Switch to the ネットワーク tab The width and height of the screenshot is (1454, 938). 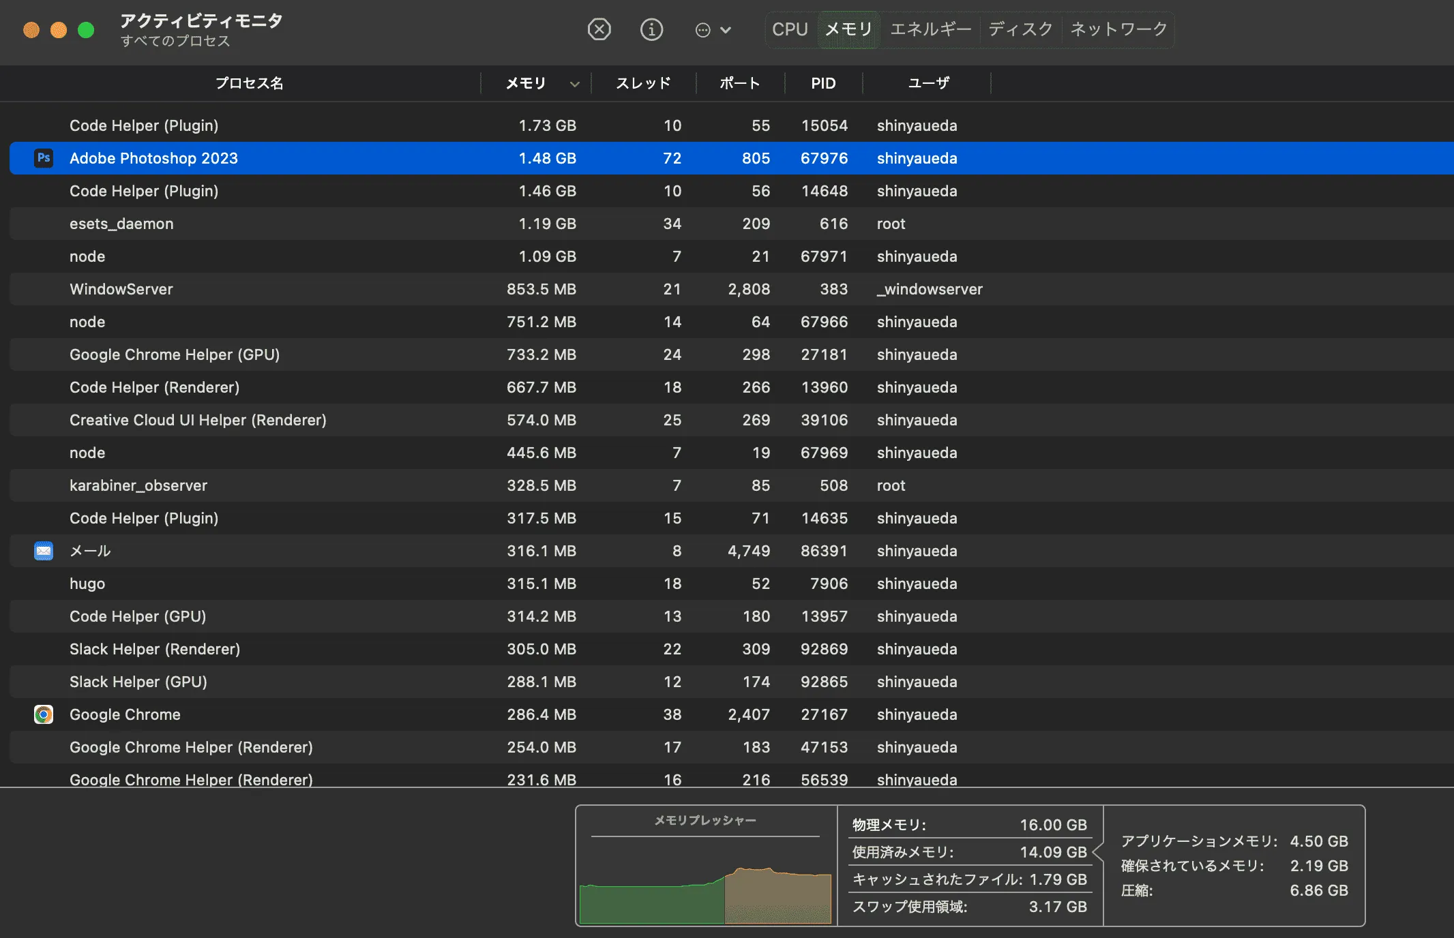1118,29
